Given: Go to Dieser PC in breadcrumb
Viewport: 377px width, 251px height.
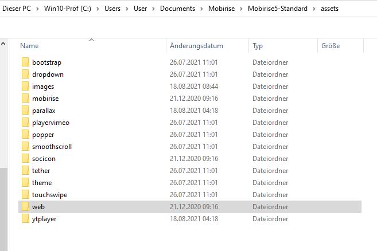Looking at the screenshot, I should (x=17, y=9).
